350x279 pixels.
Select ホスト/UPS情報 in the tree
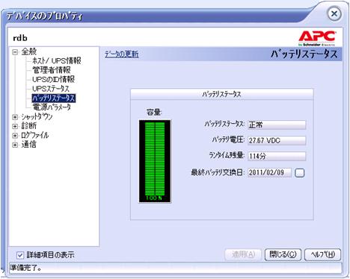pos(57,60)
